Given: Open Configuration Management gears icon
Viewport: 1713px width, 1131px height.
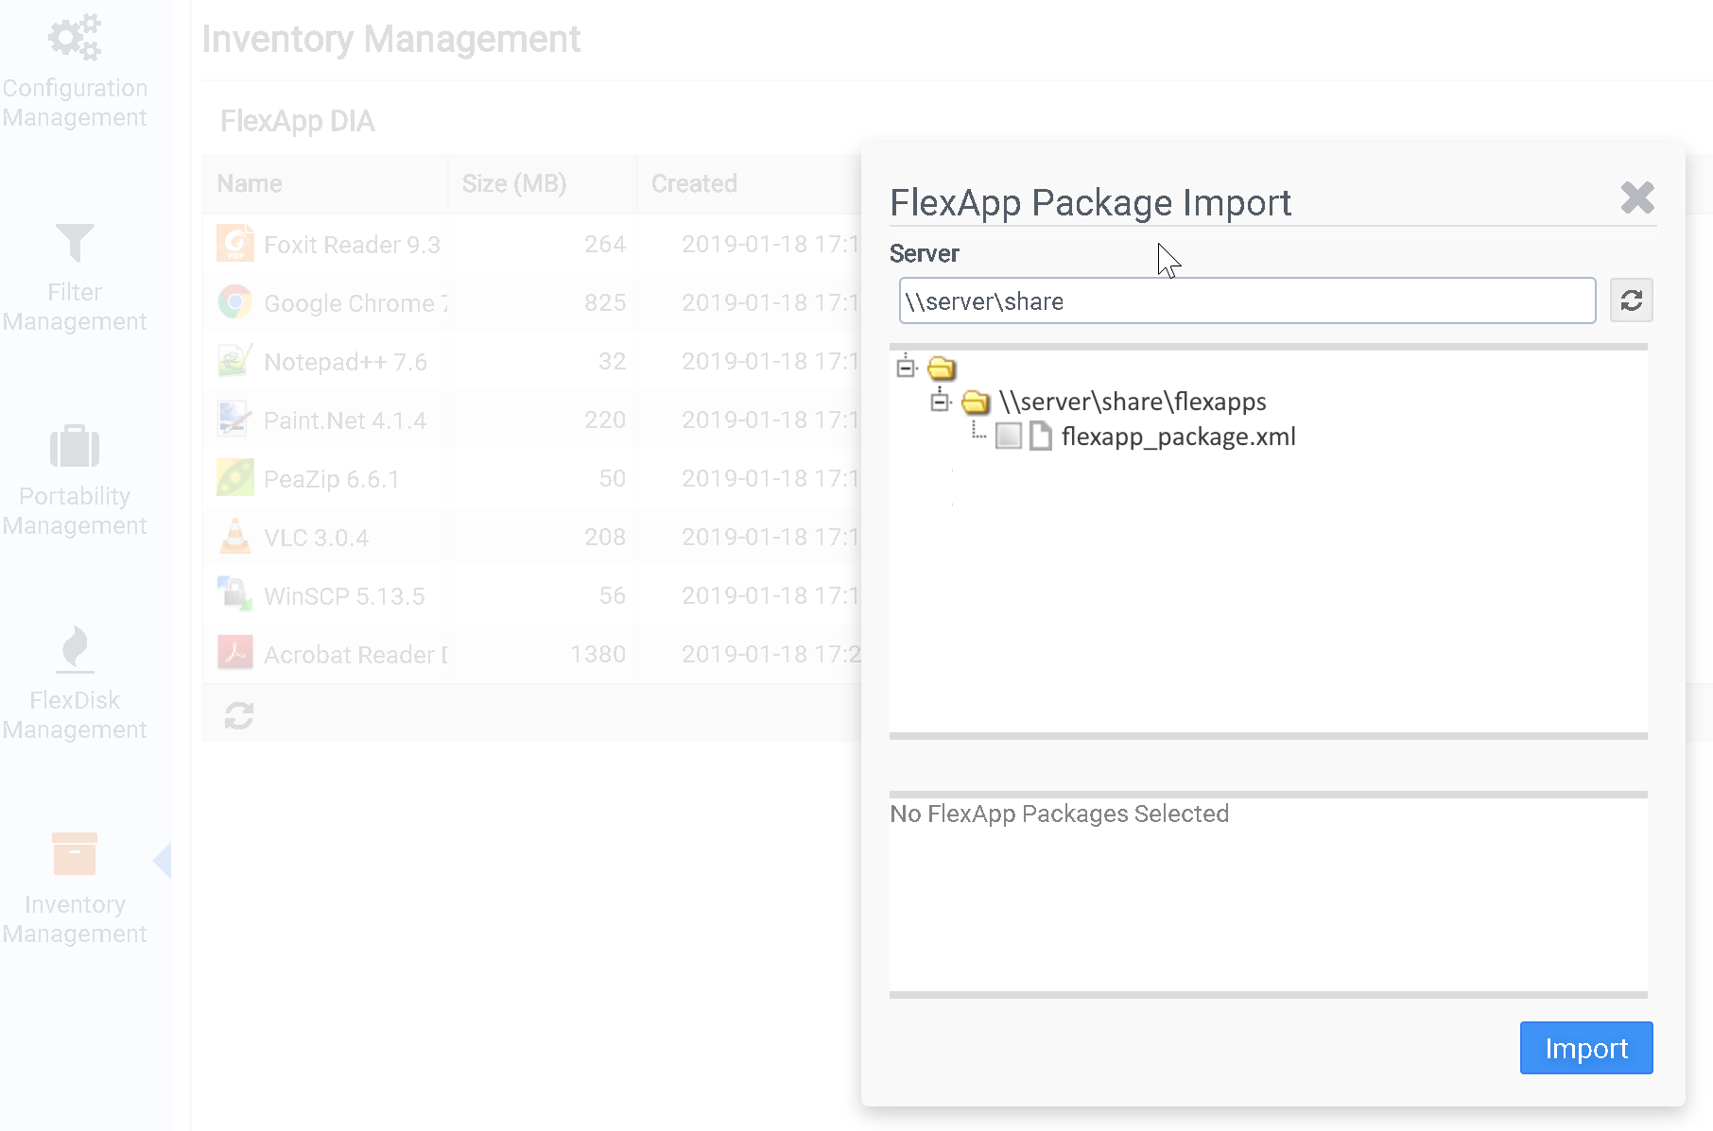Looking at the screenshot, I should (x=75, y=38).
